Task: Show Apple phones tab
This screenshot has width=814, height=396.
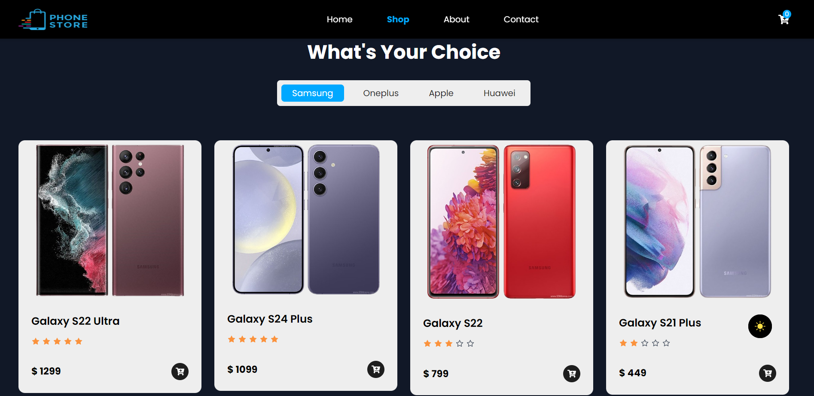Action: (441, 93)
